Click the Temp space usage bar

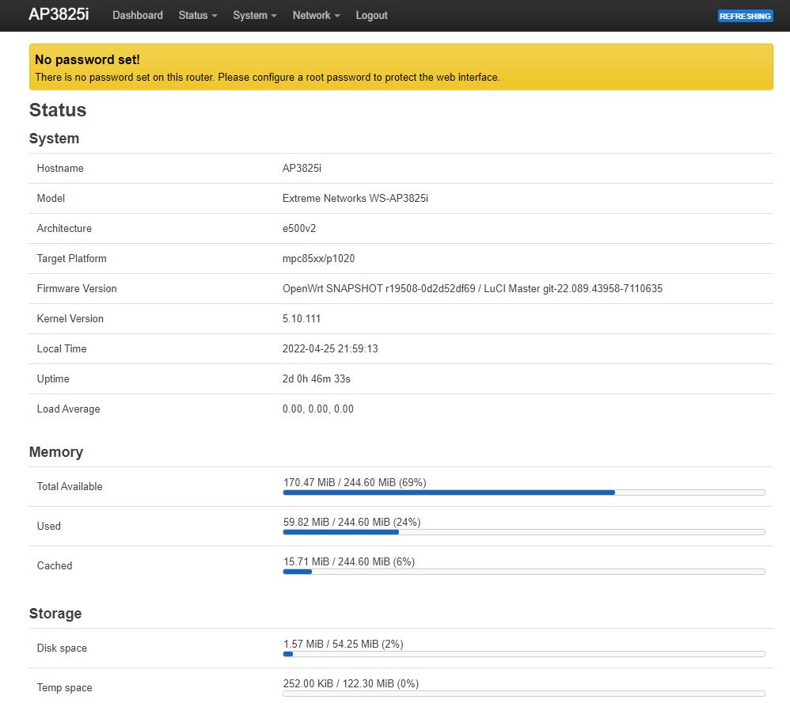tap(523, 693)
